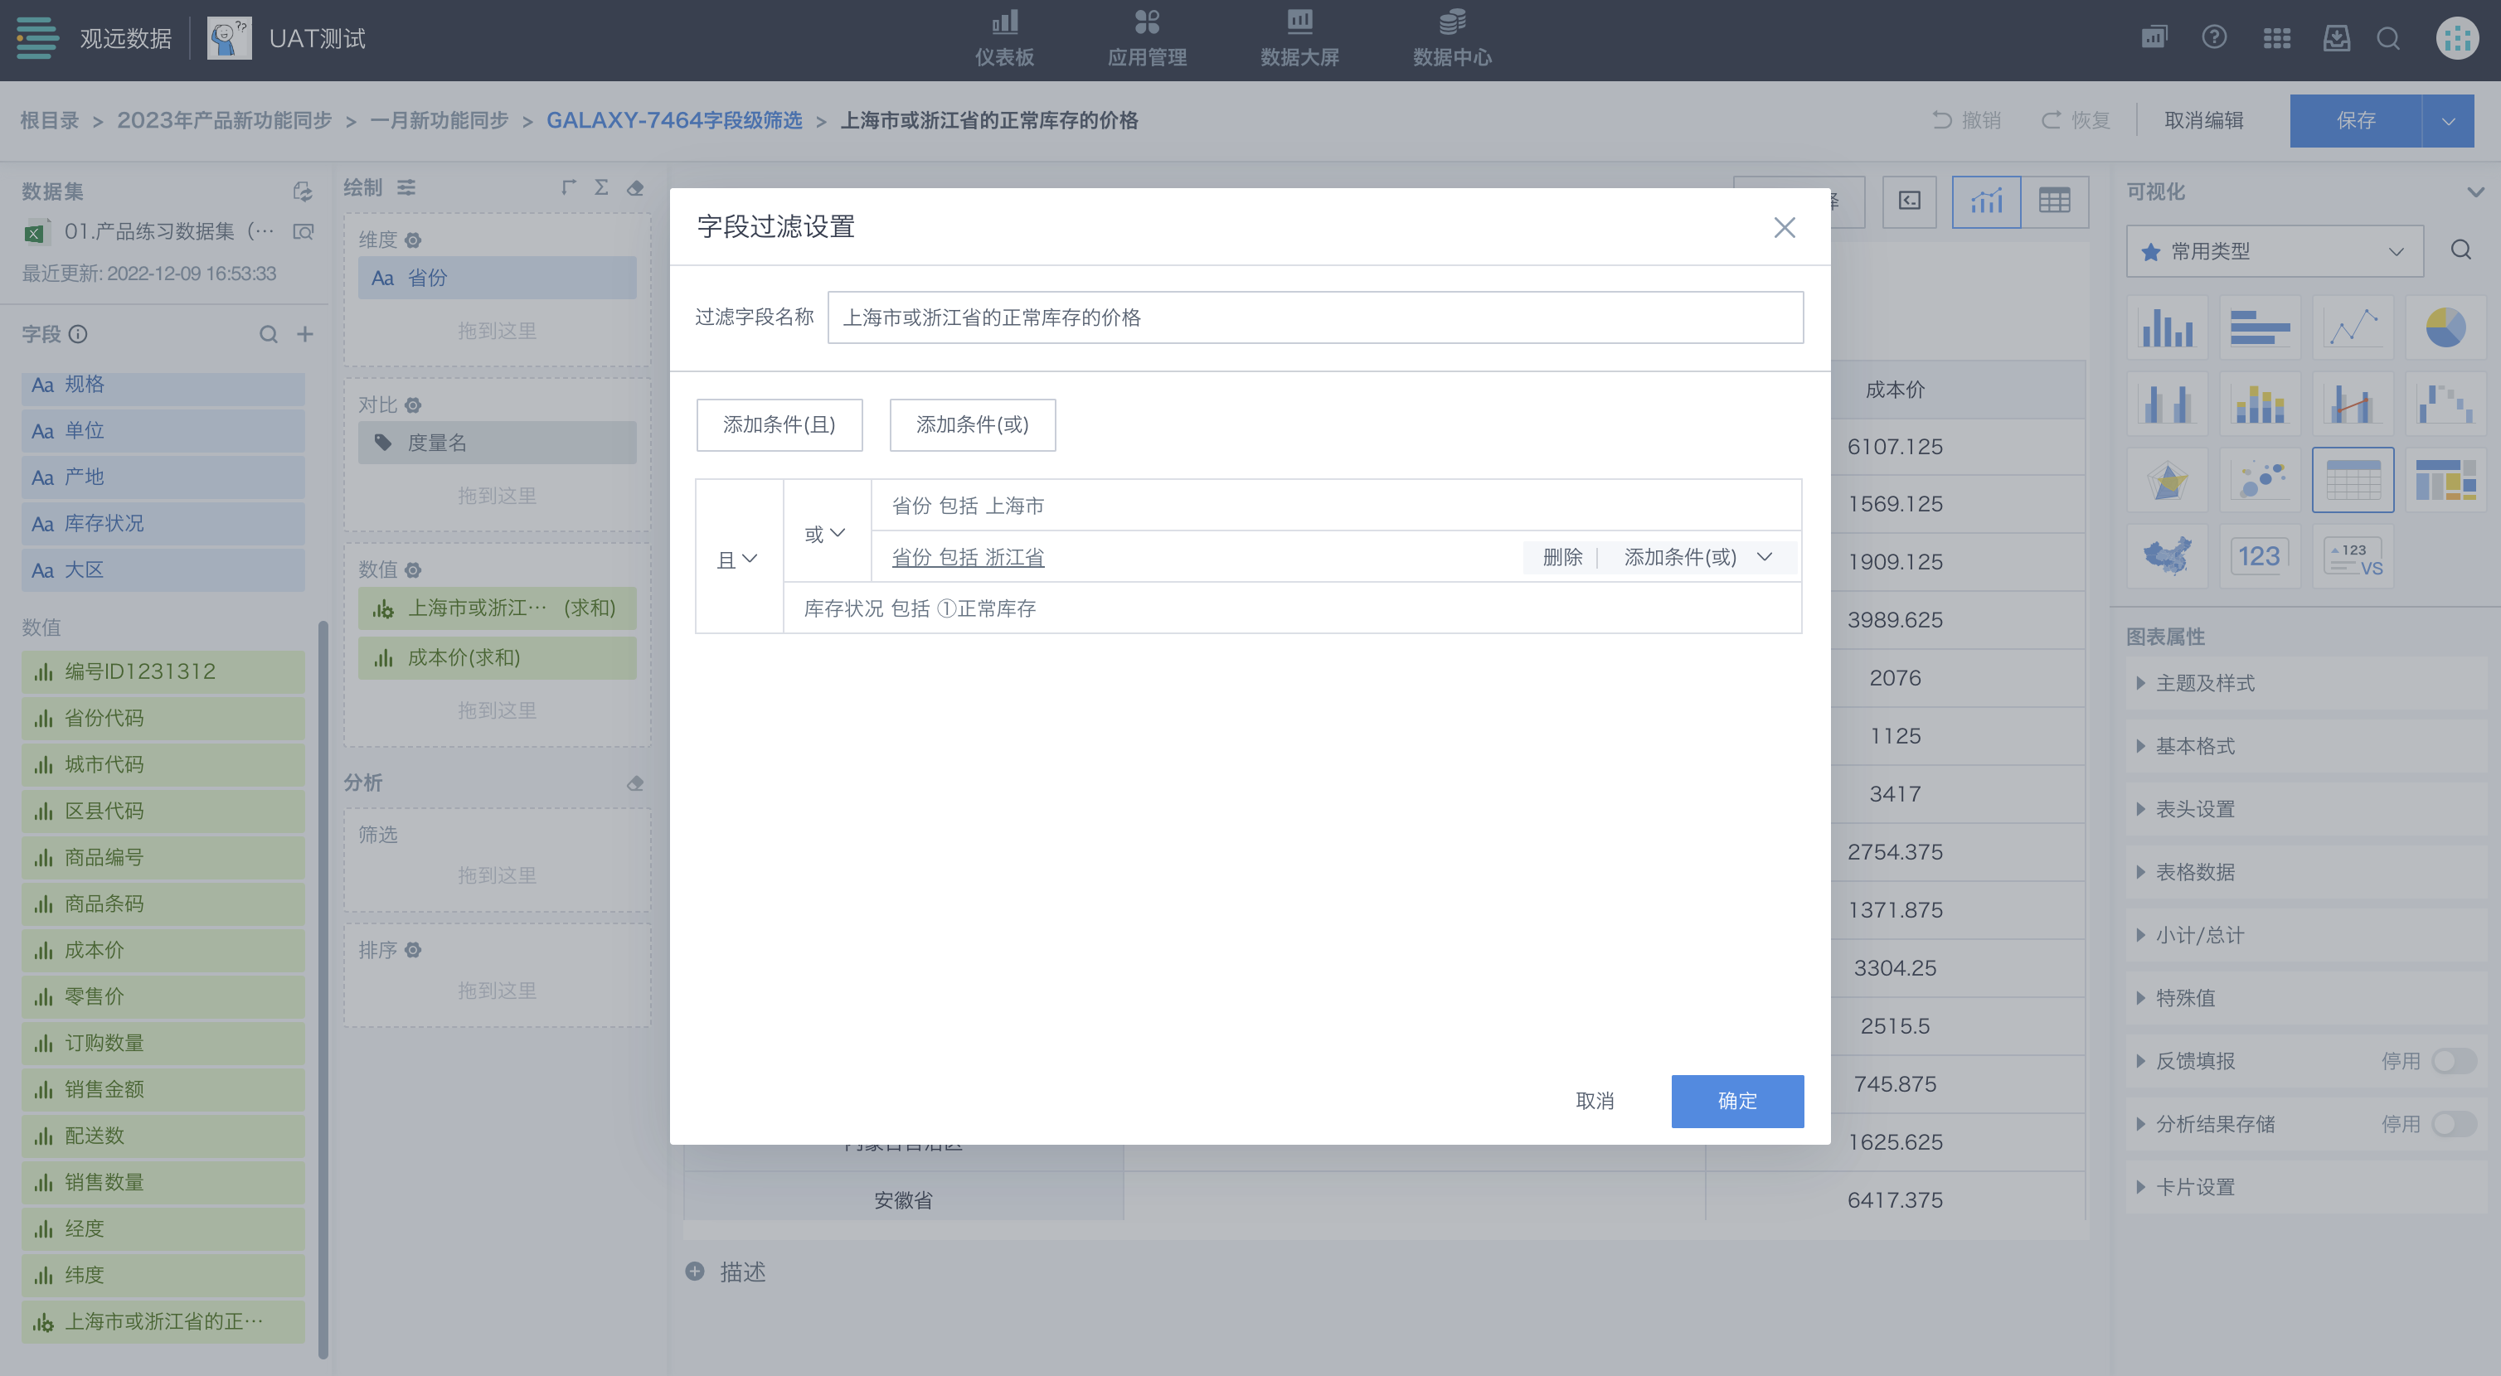Switch to table view icon in toolbar
The height and width of the screenshot is (1376, 2501).
[2053, 201]
